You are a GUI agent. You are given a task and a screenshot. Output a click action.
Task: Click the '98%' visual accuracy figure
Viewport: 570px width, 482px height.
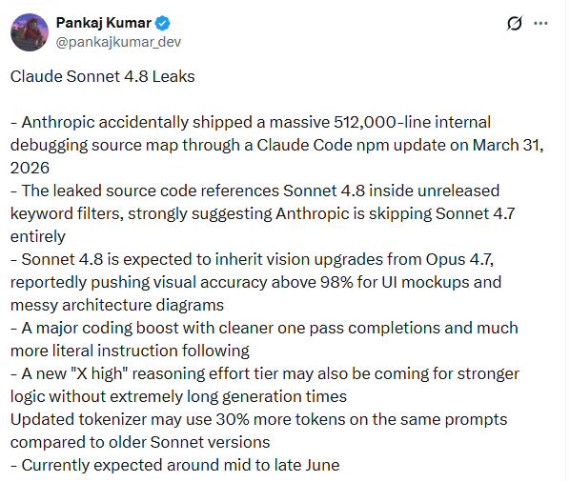click(x=336, y=282)
